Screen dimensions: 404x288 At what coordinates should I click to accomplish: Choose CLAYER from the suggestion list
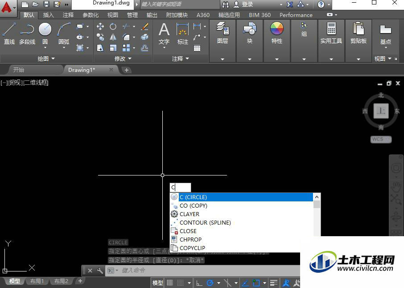(241, 214)
